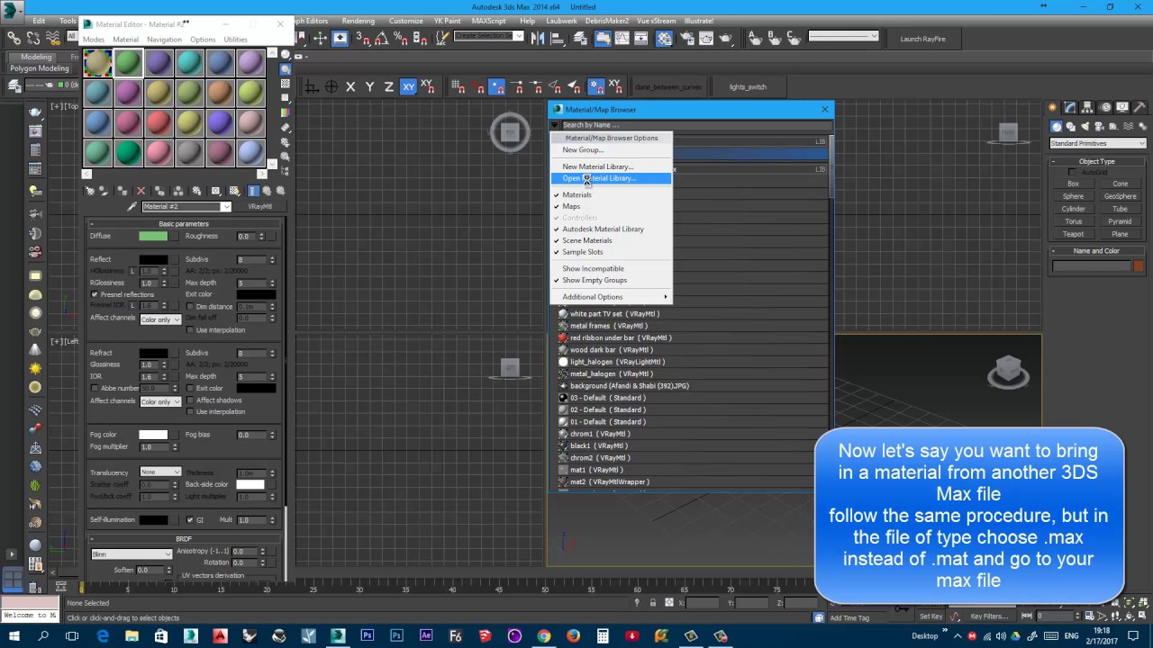Open the reflection Affect channels dropdown
This screenshot has height=648, width=1153.
160,319
